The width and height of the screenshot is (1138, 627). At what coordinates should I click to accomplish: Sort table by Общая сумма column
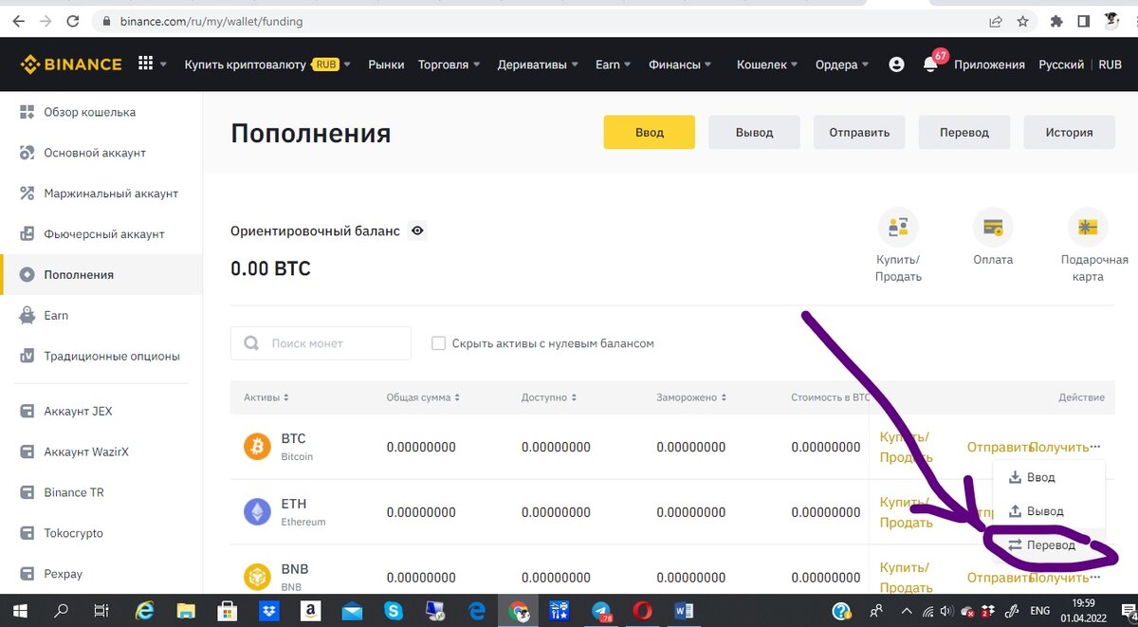coord(423,397)
